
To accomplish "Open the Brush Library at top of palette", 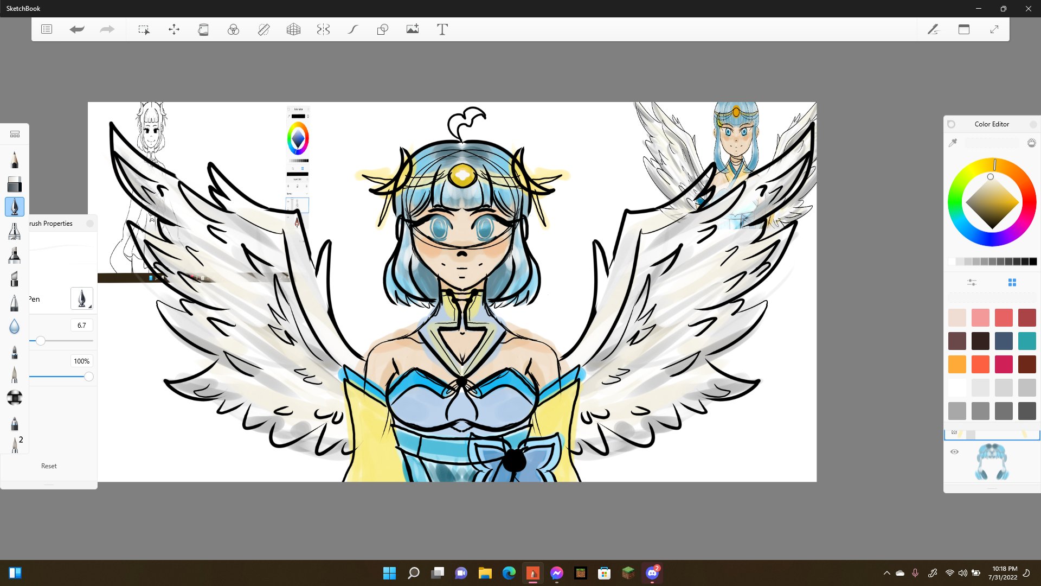I will pos(15,134).
